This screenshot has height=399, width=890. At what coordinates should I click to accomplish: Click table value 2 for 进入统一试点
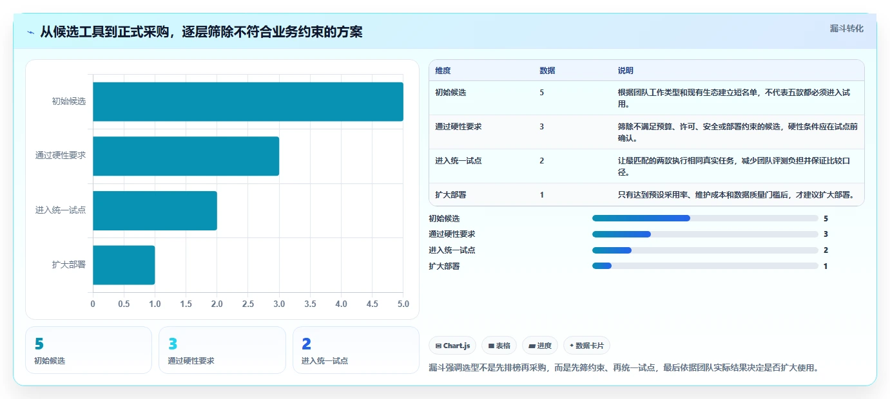542,160
